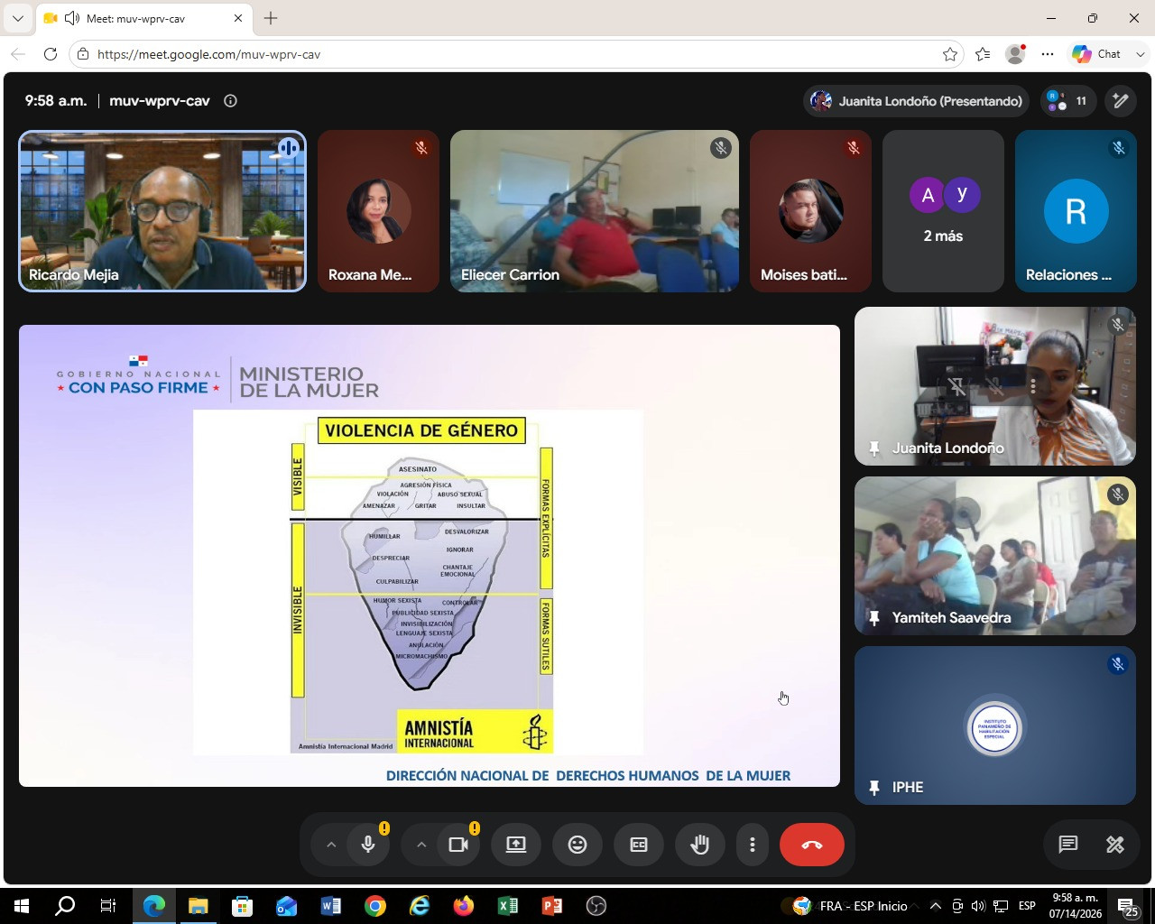Send a reaction emoji
Screen dimensions: 1155x924
(x=577, y=845)
